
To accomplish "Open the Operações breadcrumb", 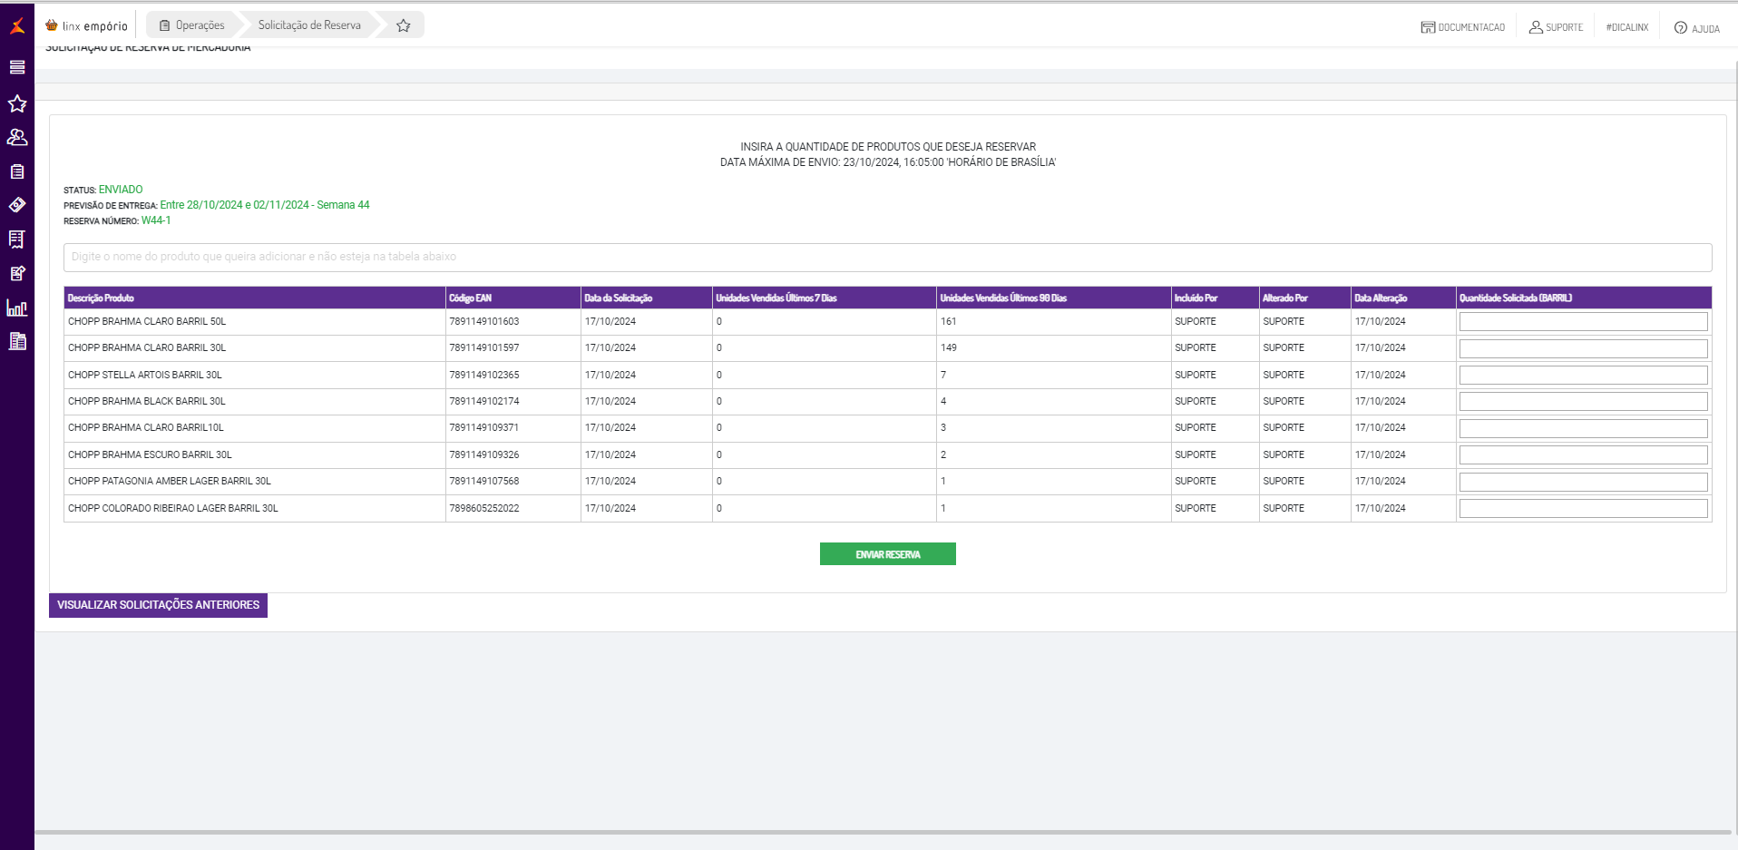I will (x=192, y=25).
